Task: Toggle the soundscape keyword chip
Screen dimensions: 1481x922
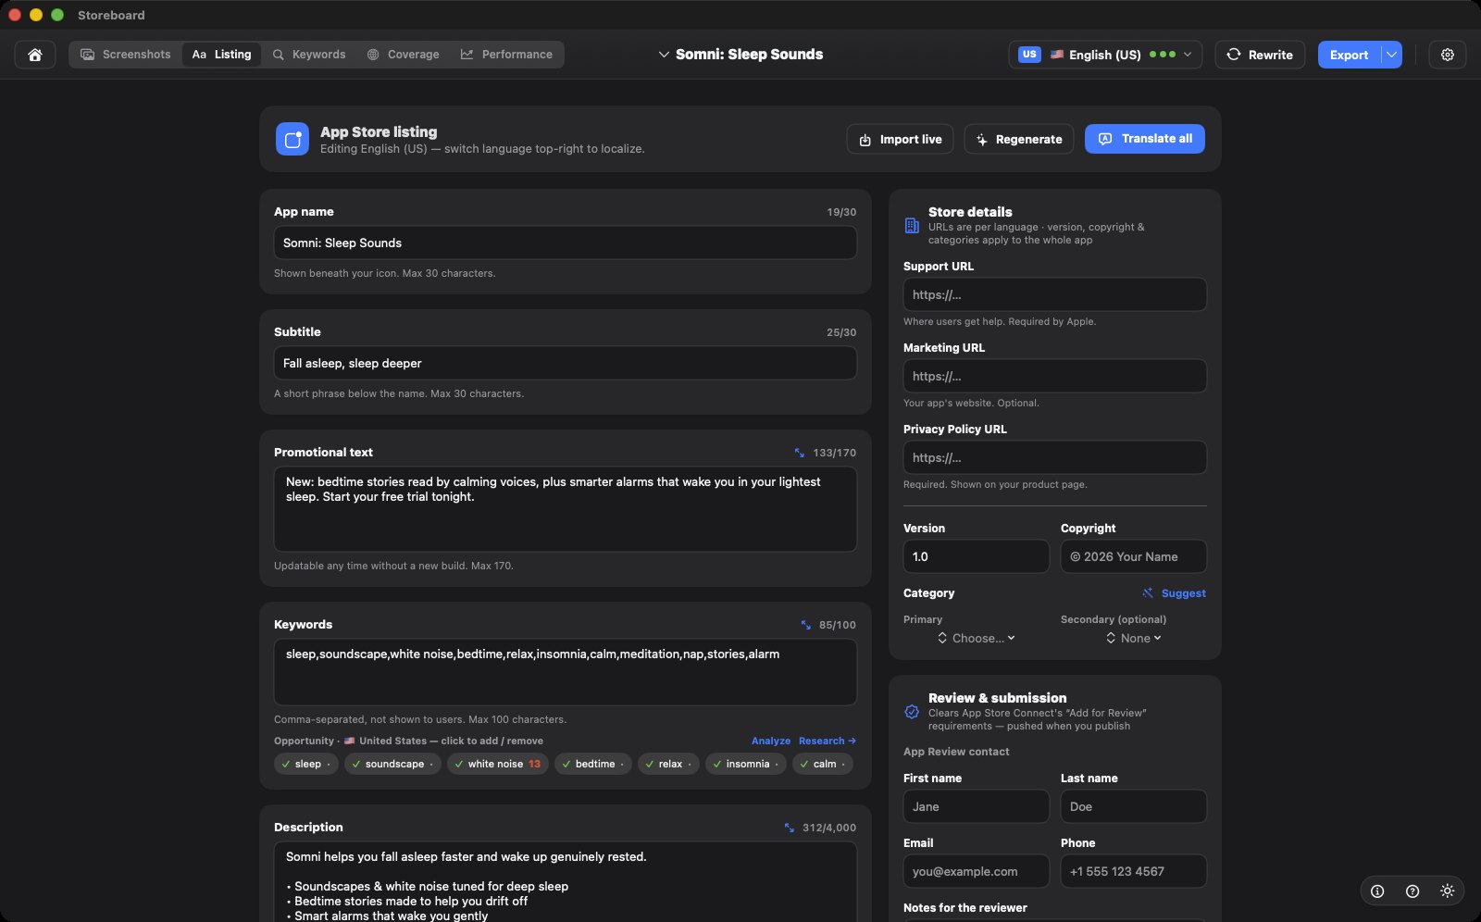Action: click(x=392, y=764)
